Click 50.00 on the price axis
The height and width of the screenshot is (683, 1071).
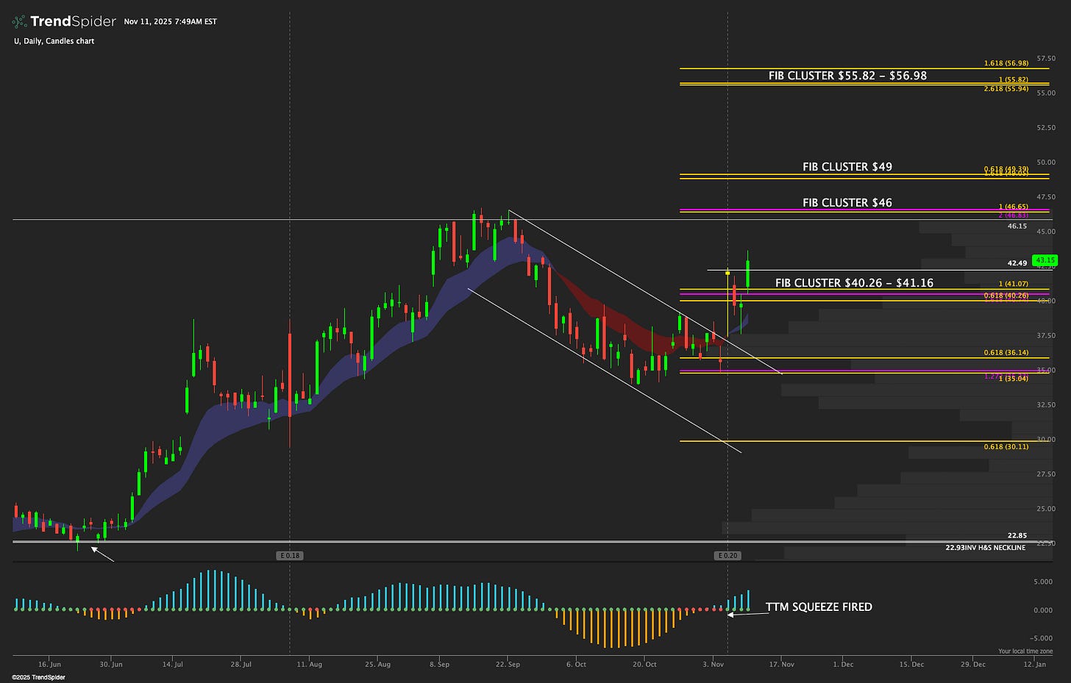(1046, 162)
